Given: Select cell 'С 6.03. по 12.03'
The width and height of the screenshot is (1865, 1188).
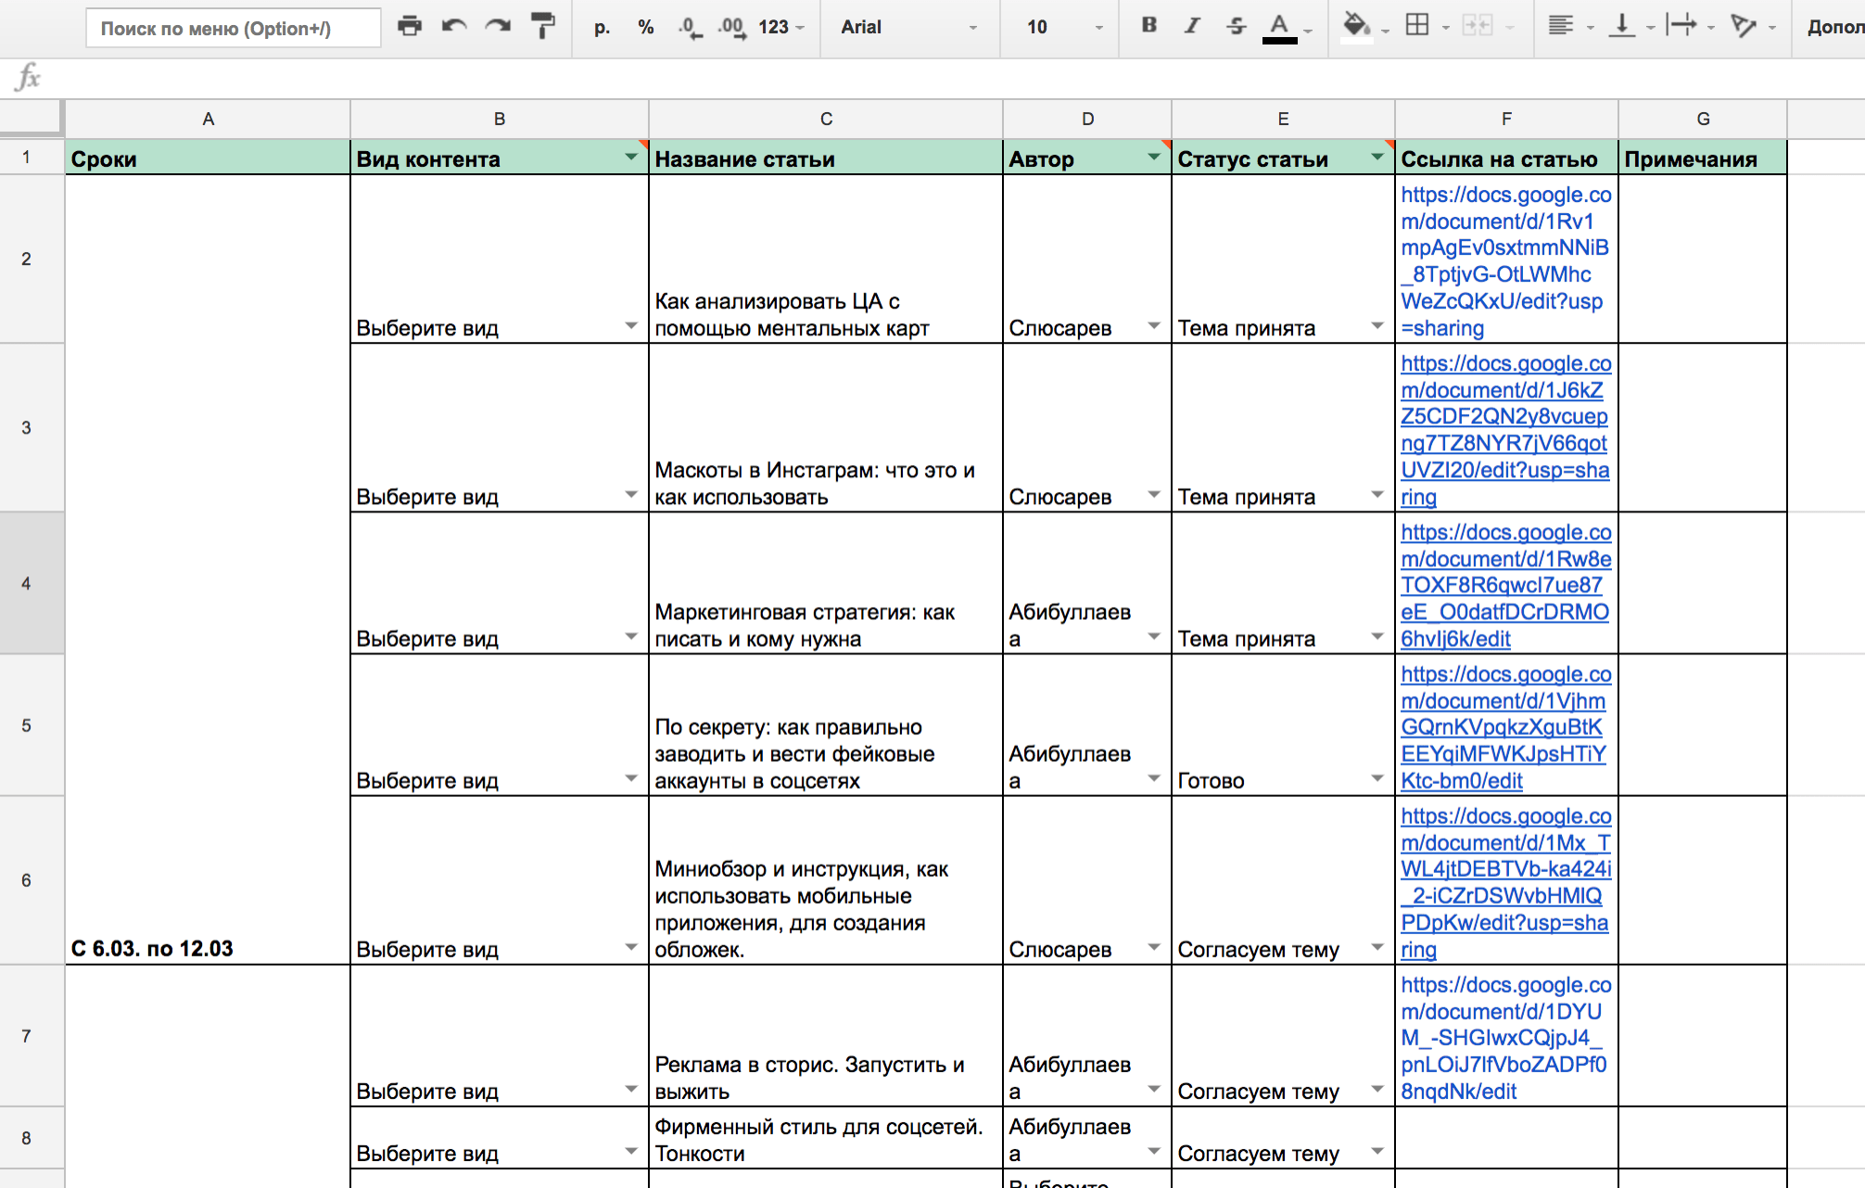Looking at the screenshot, I should (x=208, y=570).
